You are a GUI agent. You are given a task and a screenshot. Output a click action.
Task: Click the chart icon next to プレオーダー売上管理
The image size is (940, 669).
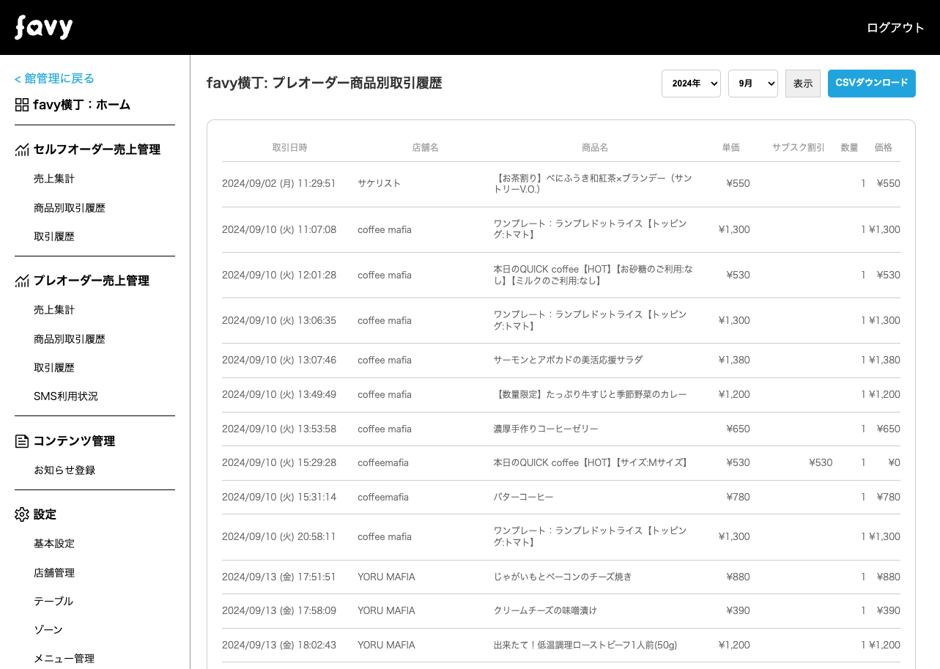22,281
